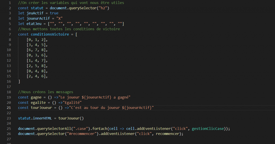Click line number 1 in the gutter
Image resolution: width=275 pixels, height=144 pixels.
coord(10,3)
